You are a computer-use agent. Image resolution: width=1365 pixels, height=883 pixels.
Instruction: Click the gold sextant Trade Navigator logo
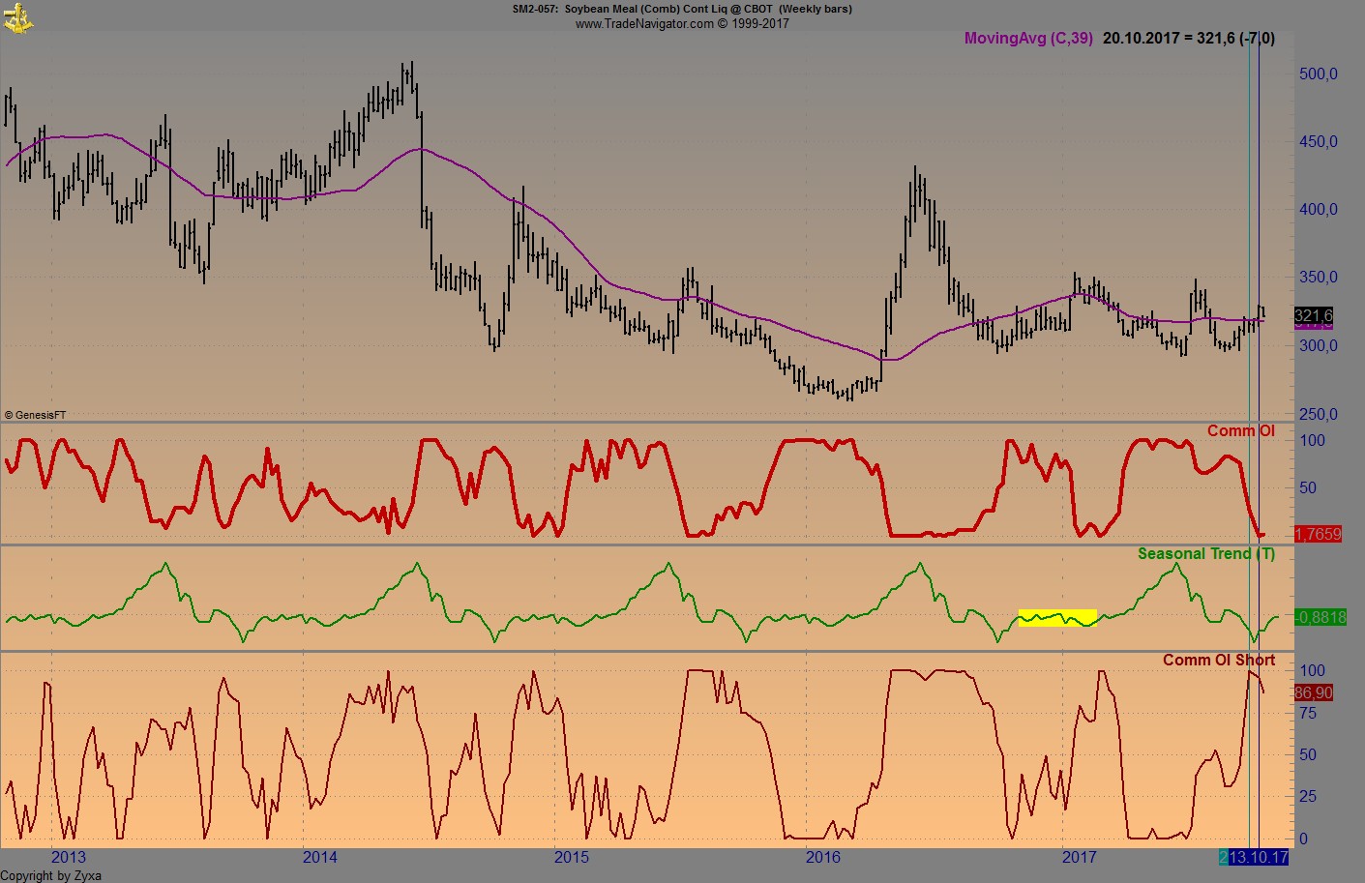(17, 17)
